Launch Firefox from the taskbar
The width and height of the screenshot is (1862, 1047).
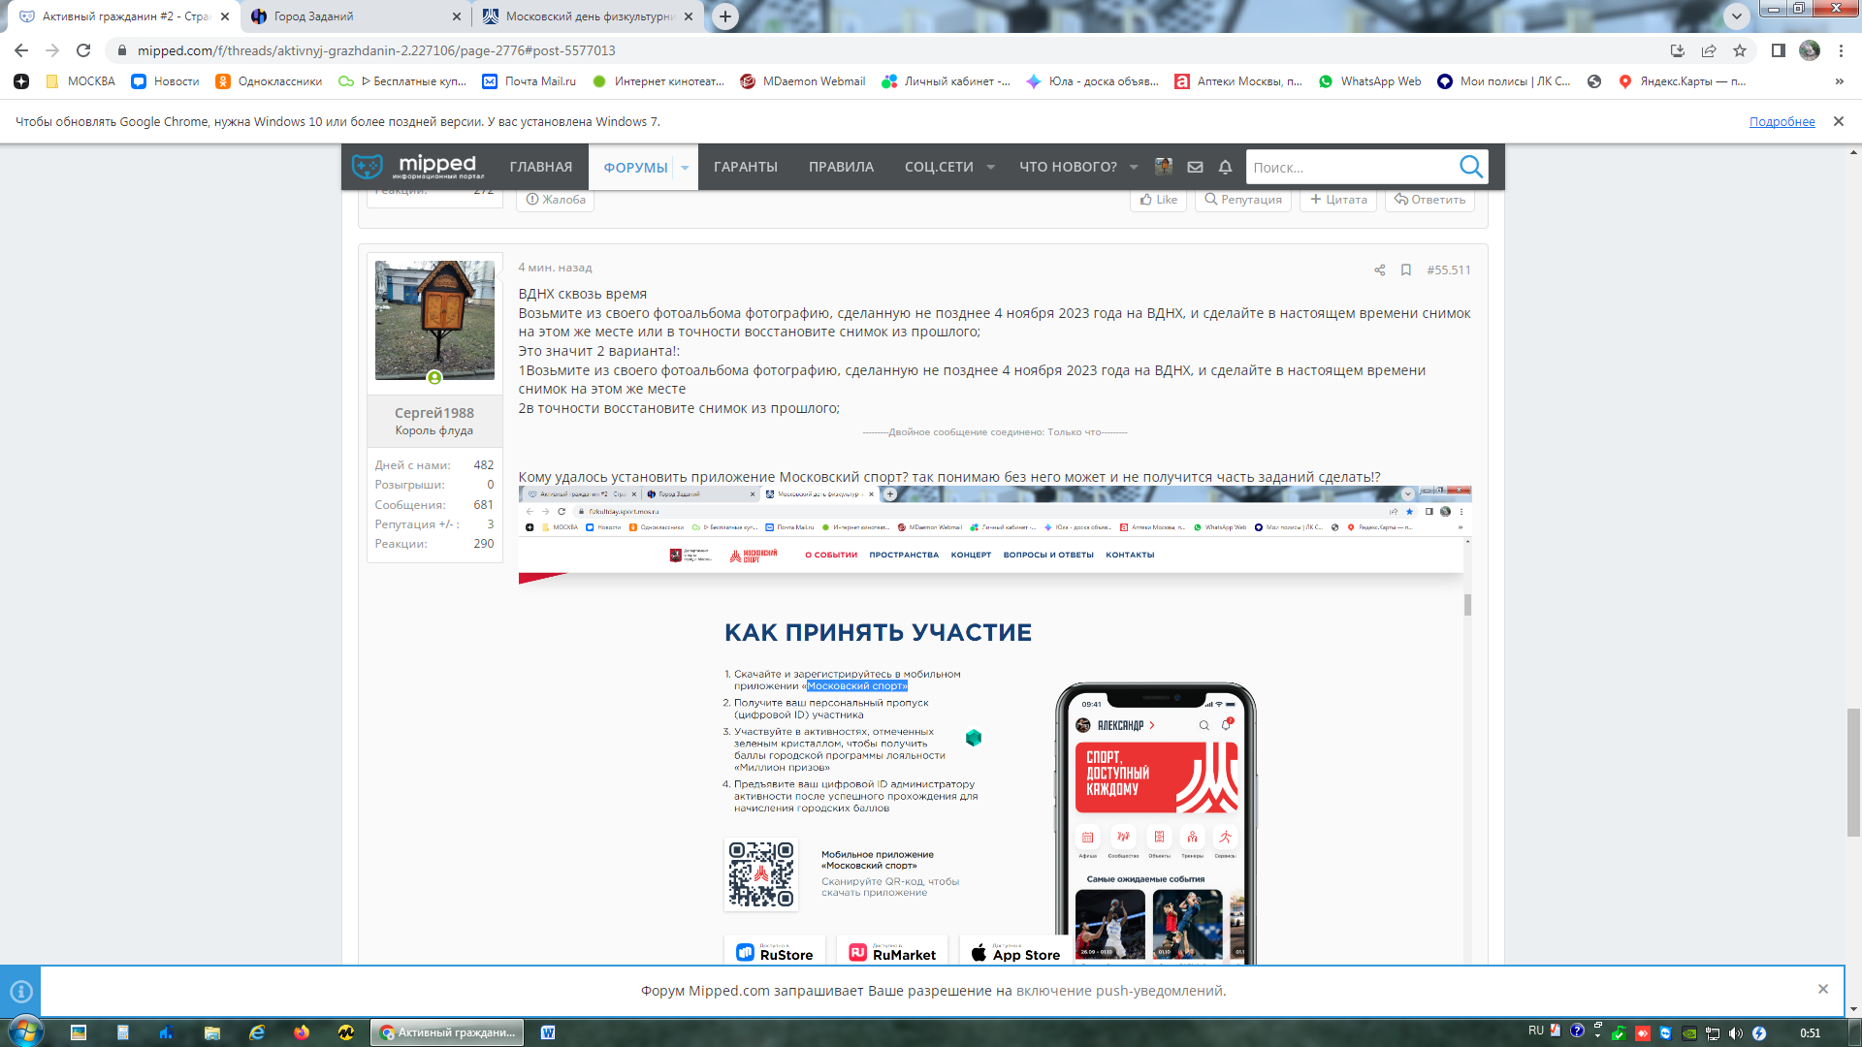tap(302, 1032)
